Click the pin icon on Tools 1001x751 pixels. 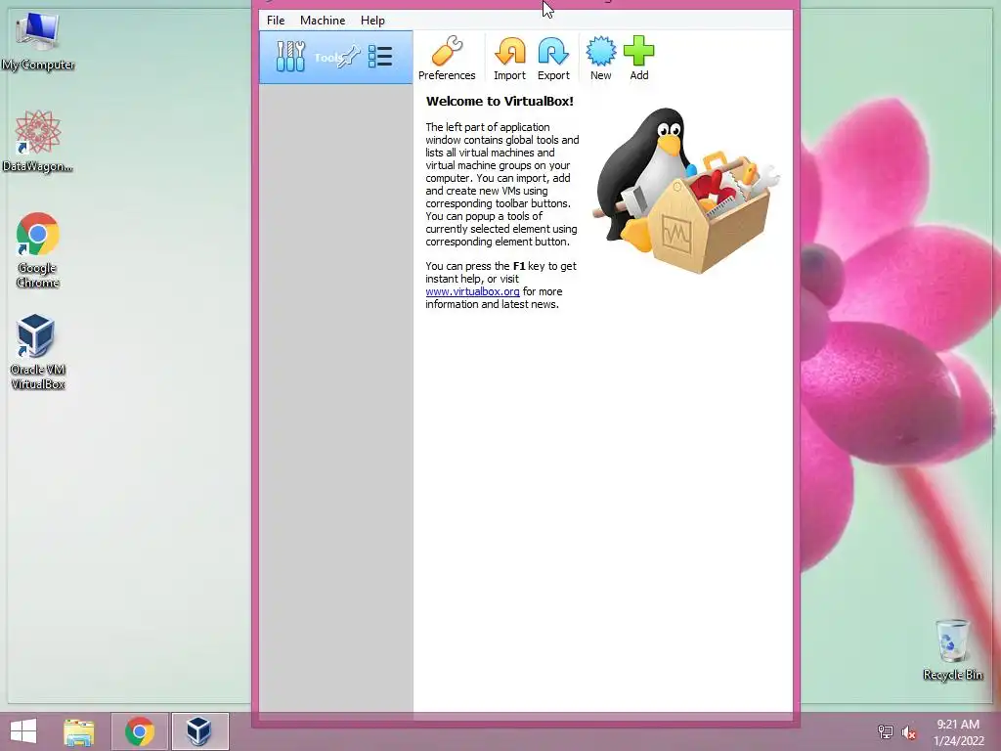(x=349, y=56)
